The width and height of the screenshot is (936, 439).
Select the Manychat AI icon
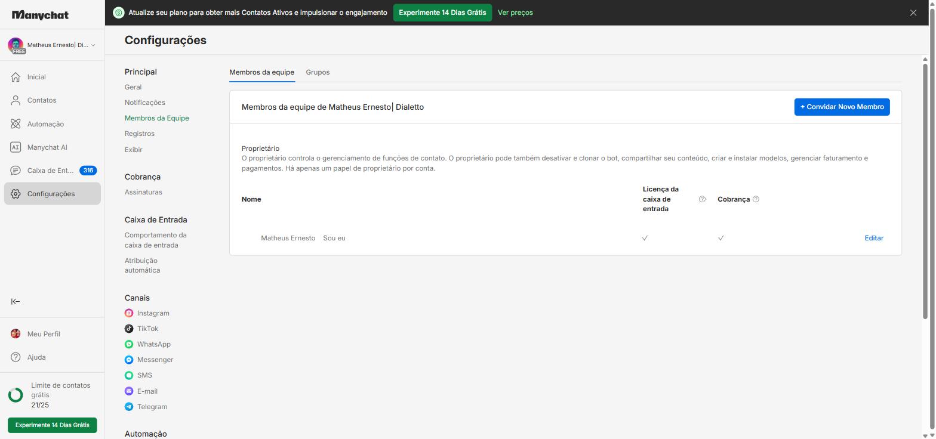click(16, 147)
